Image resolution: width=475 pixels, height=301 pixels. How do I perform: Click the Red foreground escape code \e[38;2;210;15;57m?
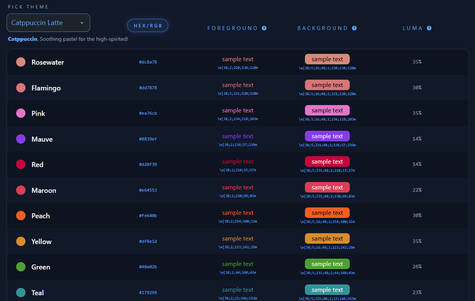click(238, 170)
